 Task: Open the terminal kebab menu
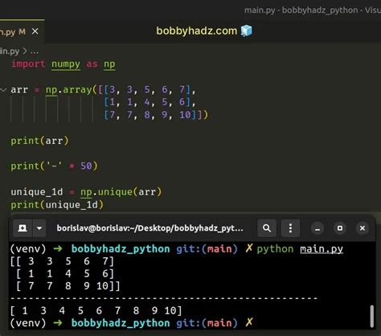[x=290, y=228]
